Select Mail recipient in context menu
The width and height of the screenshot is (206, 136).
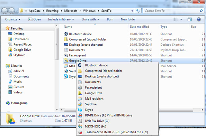coord(117,99)
